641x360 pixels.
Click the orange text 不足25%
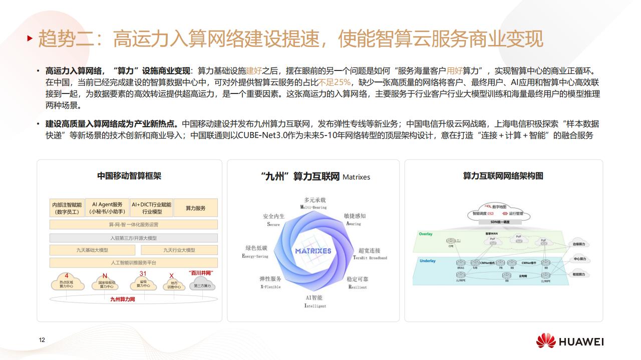(335, 82)
